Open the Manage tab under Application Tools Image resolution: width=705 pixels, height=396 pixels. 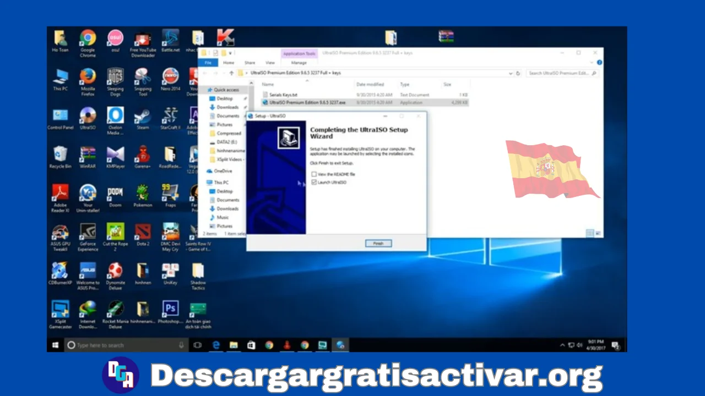click(x=299, y=63)
